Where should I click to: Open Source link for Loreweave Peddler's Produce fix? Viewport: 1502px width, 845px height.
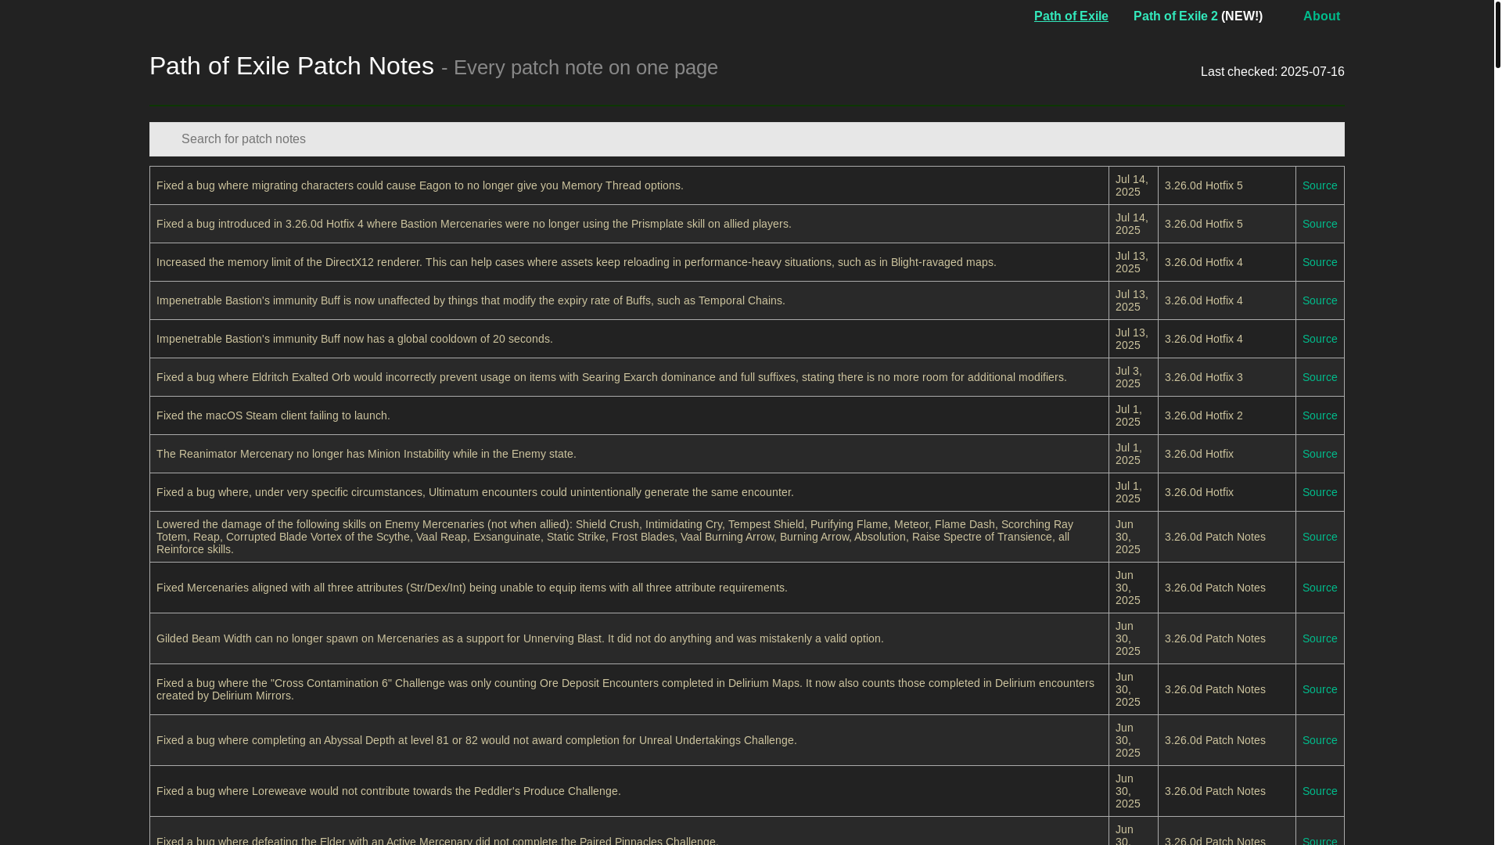click(1319, 791)
